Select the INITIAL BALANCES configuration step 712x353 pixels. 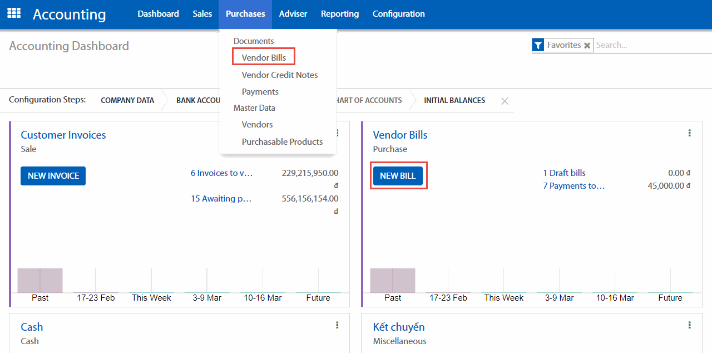click(x=454, y=101)
